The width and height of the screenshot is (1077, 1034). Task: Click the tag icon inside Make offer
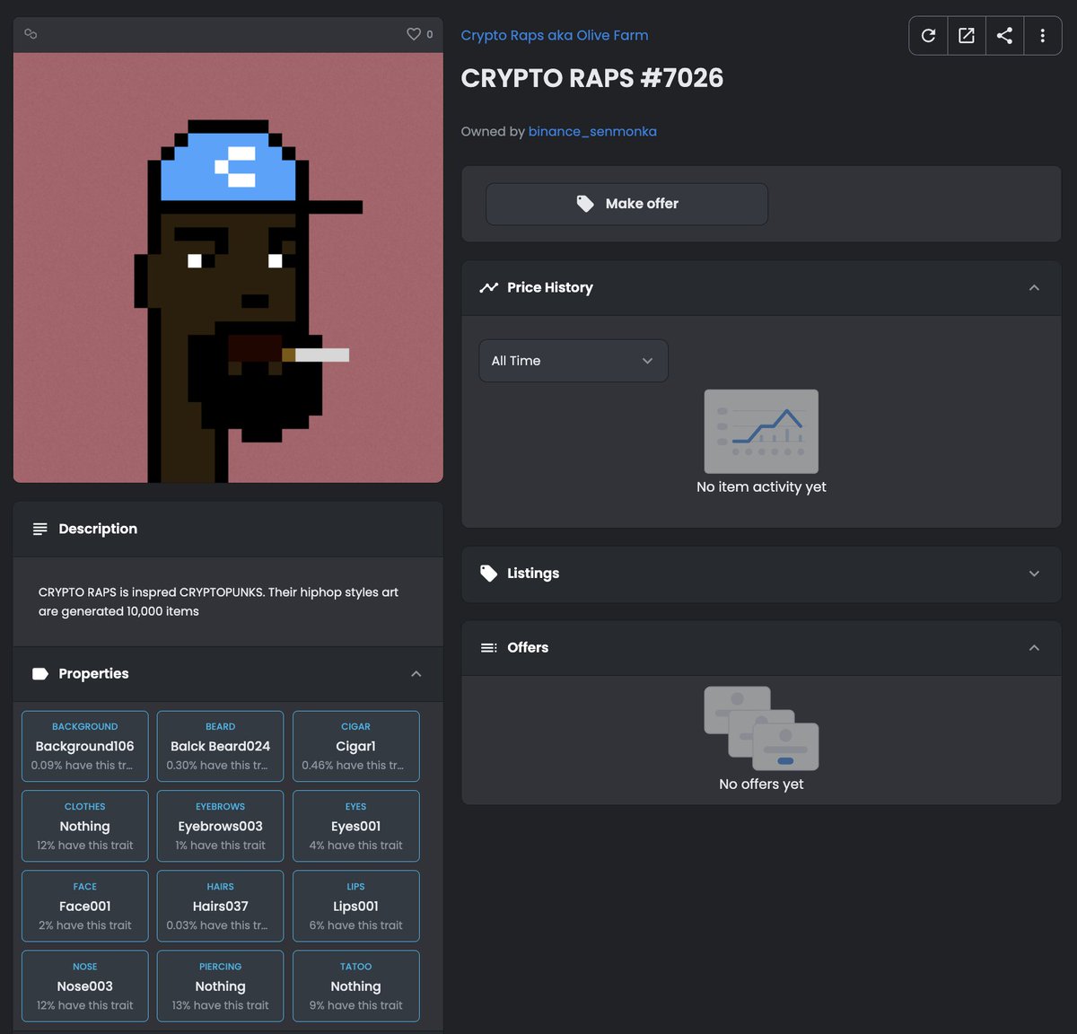pyautogui.click(x=585, y=204)
